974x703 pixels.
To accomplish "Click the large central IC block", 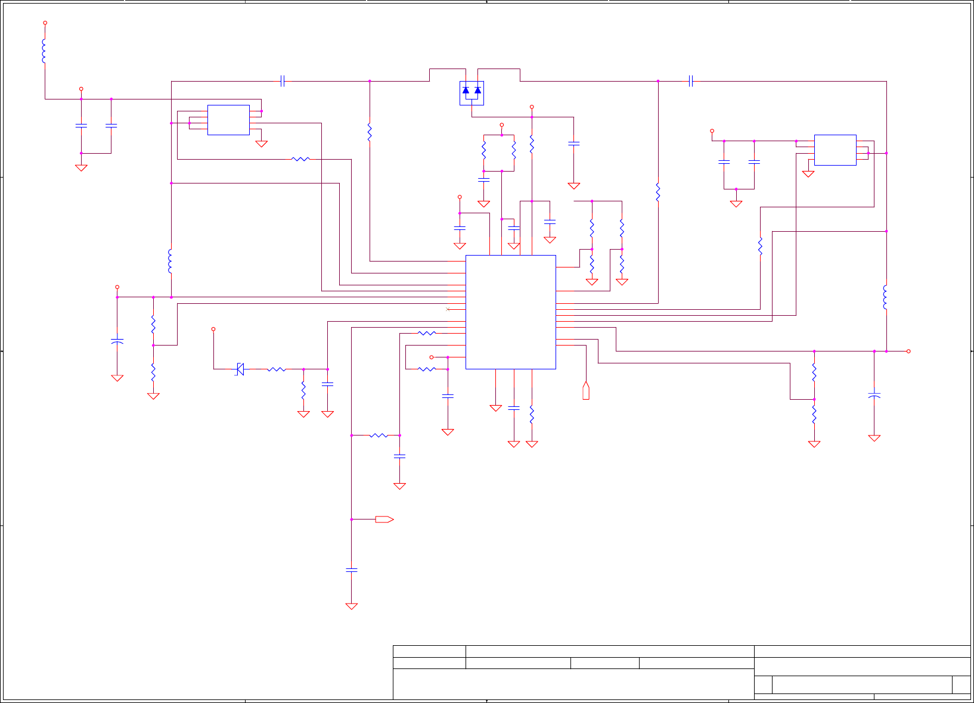I will coord(511,312).
